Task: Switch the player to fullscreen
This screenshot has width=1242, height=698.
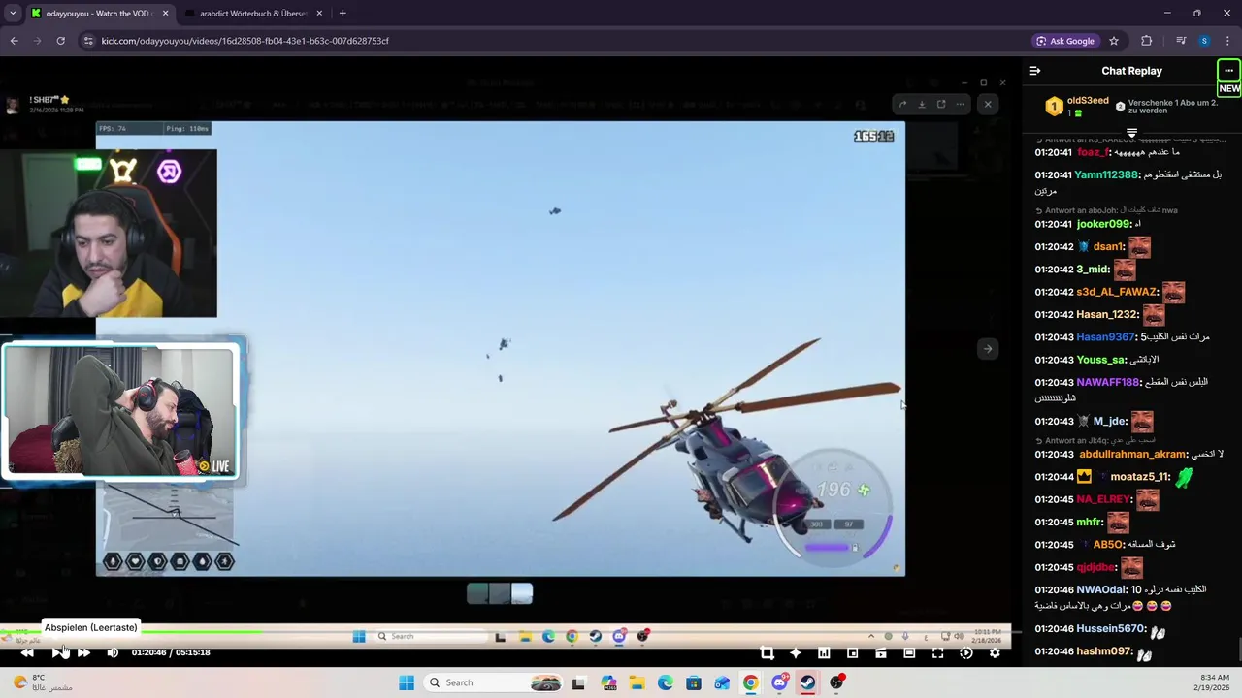Action: 937,652
